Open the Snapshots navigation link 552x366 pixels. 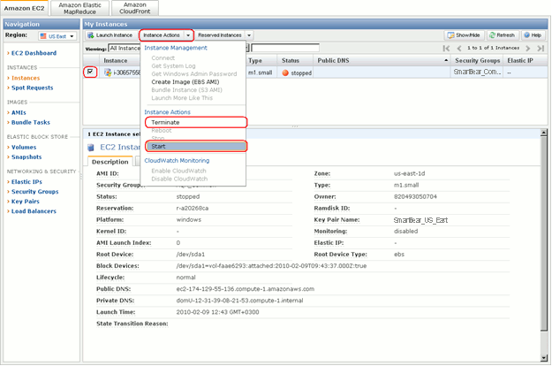(26, 157)
